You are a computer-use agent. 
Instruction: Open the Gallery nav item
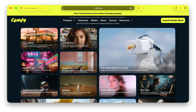click(x=94, y=20)
